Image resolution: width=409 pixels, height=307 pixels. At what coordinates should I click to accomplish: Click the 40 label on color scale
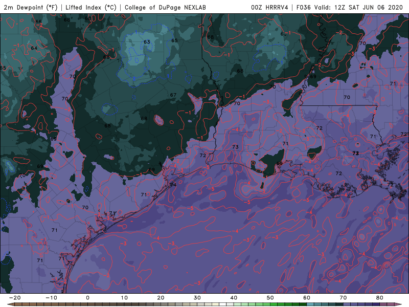pyautogui.click(x=234, y=298)
